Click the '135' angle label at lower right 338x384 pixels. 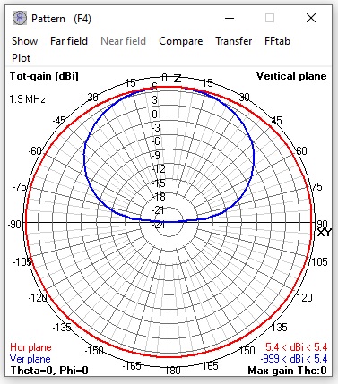[279, 328]
